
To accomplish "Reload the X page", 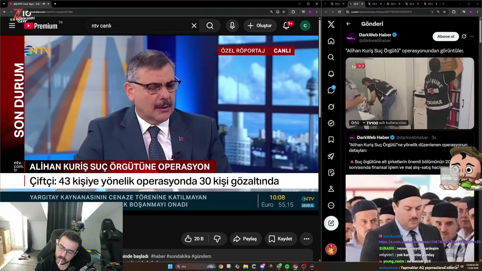I will [339, 12].
